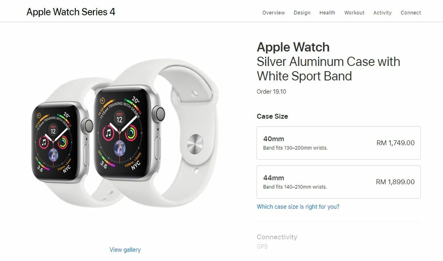Go to the Design section
This screenshot has width=443, height=261.
click(302, 13)
